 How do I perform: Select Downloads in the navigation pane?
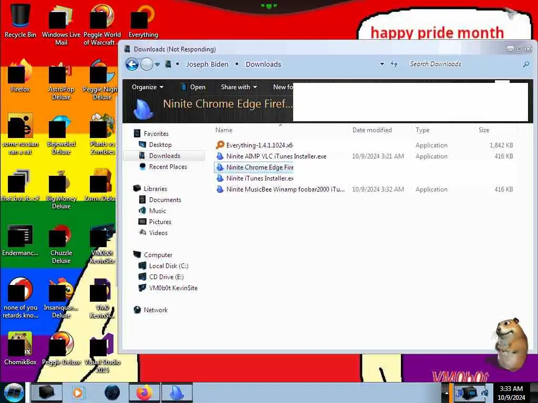[x=164, y=155]
